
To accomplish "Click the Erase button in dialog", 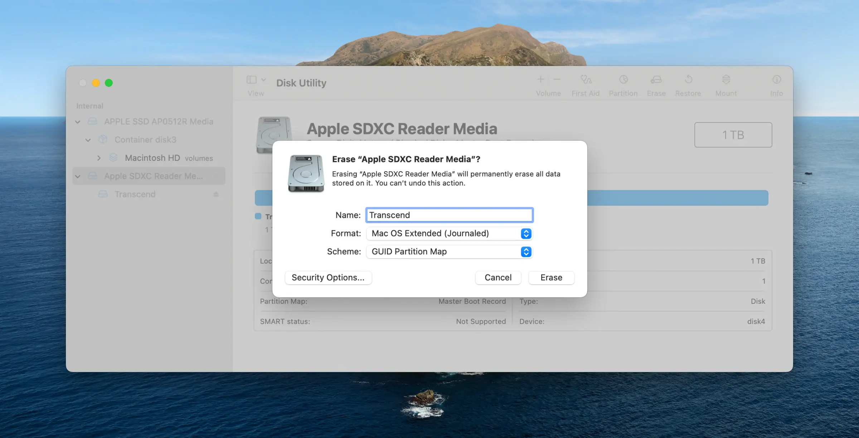I will coord(551,278).
